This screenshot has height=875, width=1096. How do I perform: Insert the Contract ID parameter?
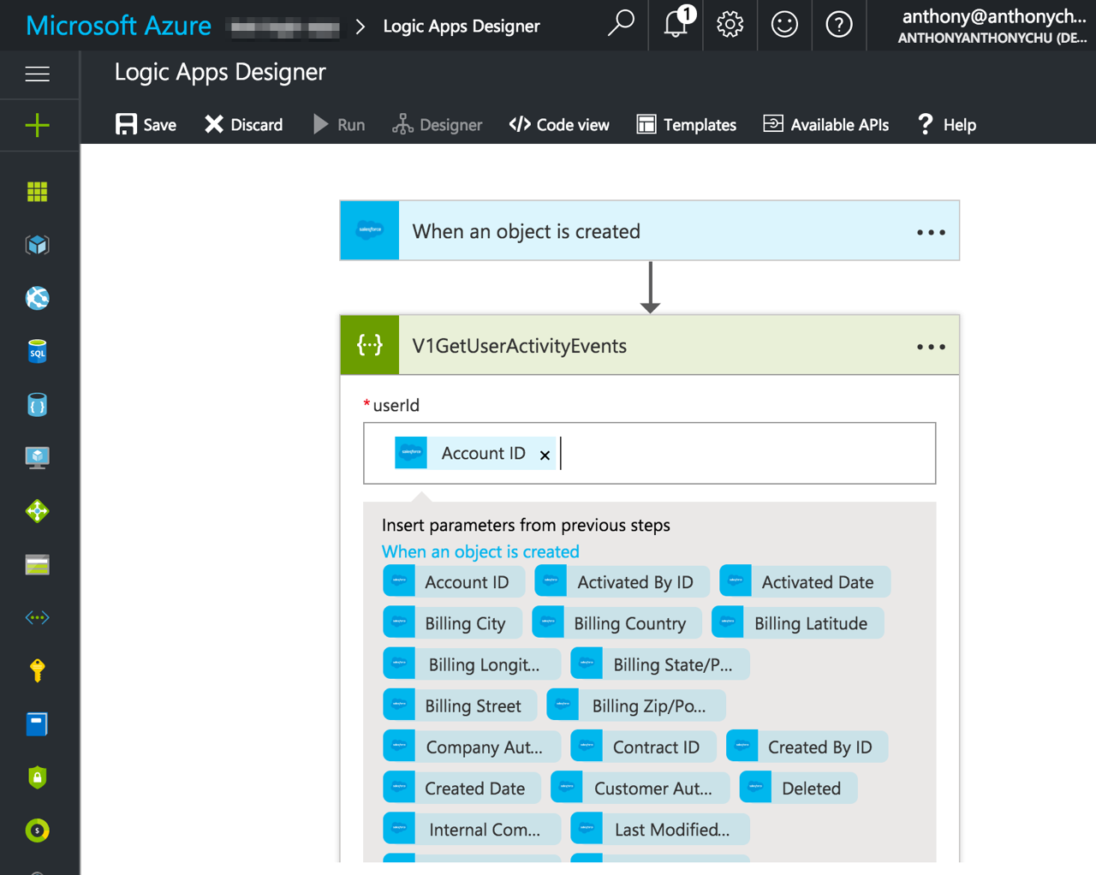click(x=643, y=746)
